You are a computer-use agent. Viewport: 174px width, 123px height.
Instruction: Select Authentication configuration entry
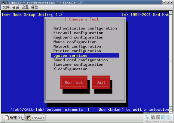[85, 28]
